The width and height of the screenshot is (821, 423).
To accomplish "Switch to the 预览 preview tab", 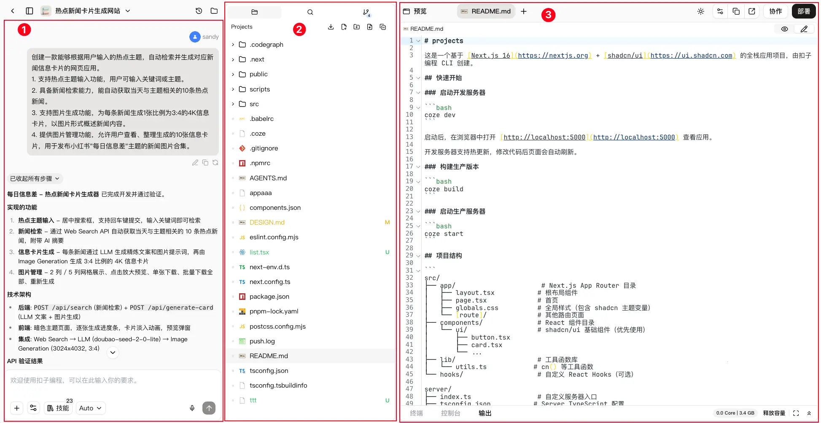I will [x=415, y=11].
